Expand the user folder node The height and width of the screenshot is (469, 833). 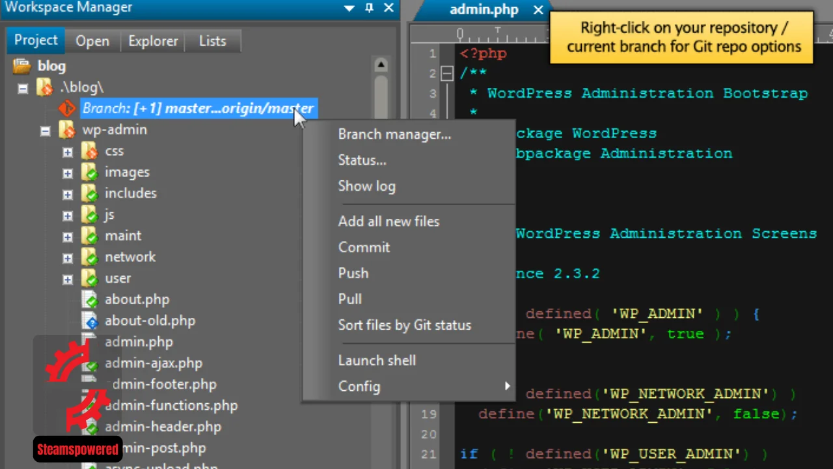68,279
